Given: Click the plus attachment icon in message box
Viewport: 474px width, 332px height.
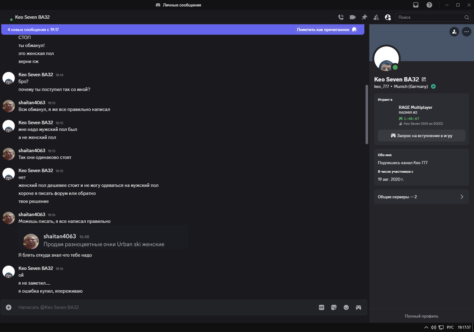Looking at the screenshot, I should pos(8,307).
